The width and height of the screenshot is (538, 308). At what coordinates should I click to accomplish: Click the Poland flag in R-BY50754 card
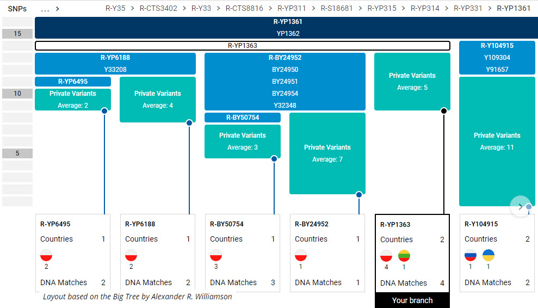click(216, 255)
